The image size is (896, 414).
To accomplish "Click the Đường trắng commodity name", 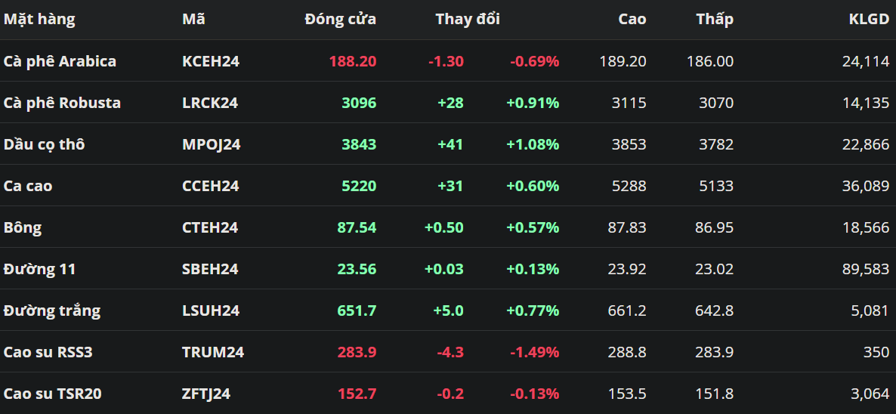I will pos(52,310).
